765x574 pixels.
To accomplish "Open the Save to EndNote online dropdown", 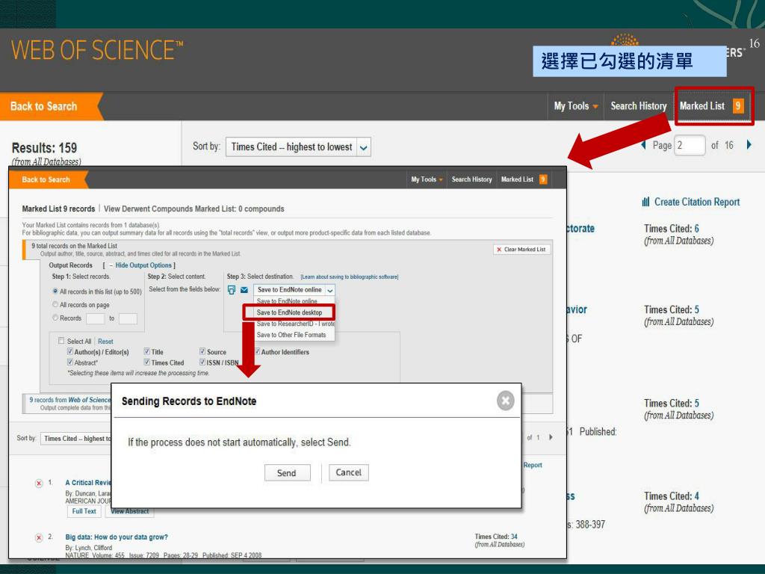I will tap(294, 290).
